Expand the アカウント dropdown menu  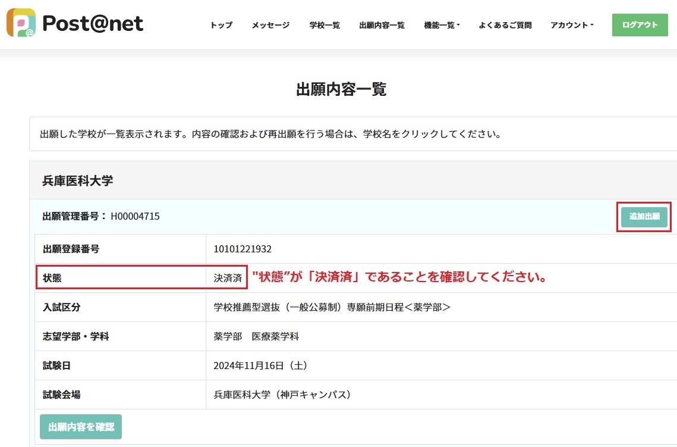[572, 25]
